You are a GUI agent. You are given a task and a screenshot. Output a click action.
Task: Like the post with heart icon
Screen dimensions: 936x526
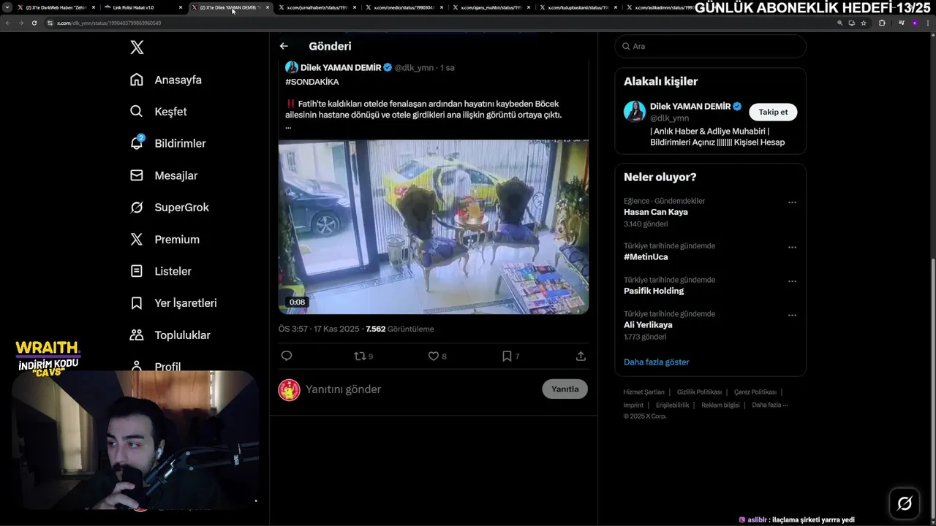coord(434,356)
